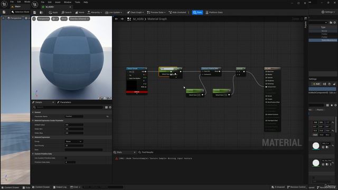The image size is (338, 190).
Task: Click the Parameter Name input field
Action: coord(74,116)
